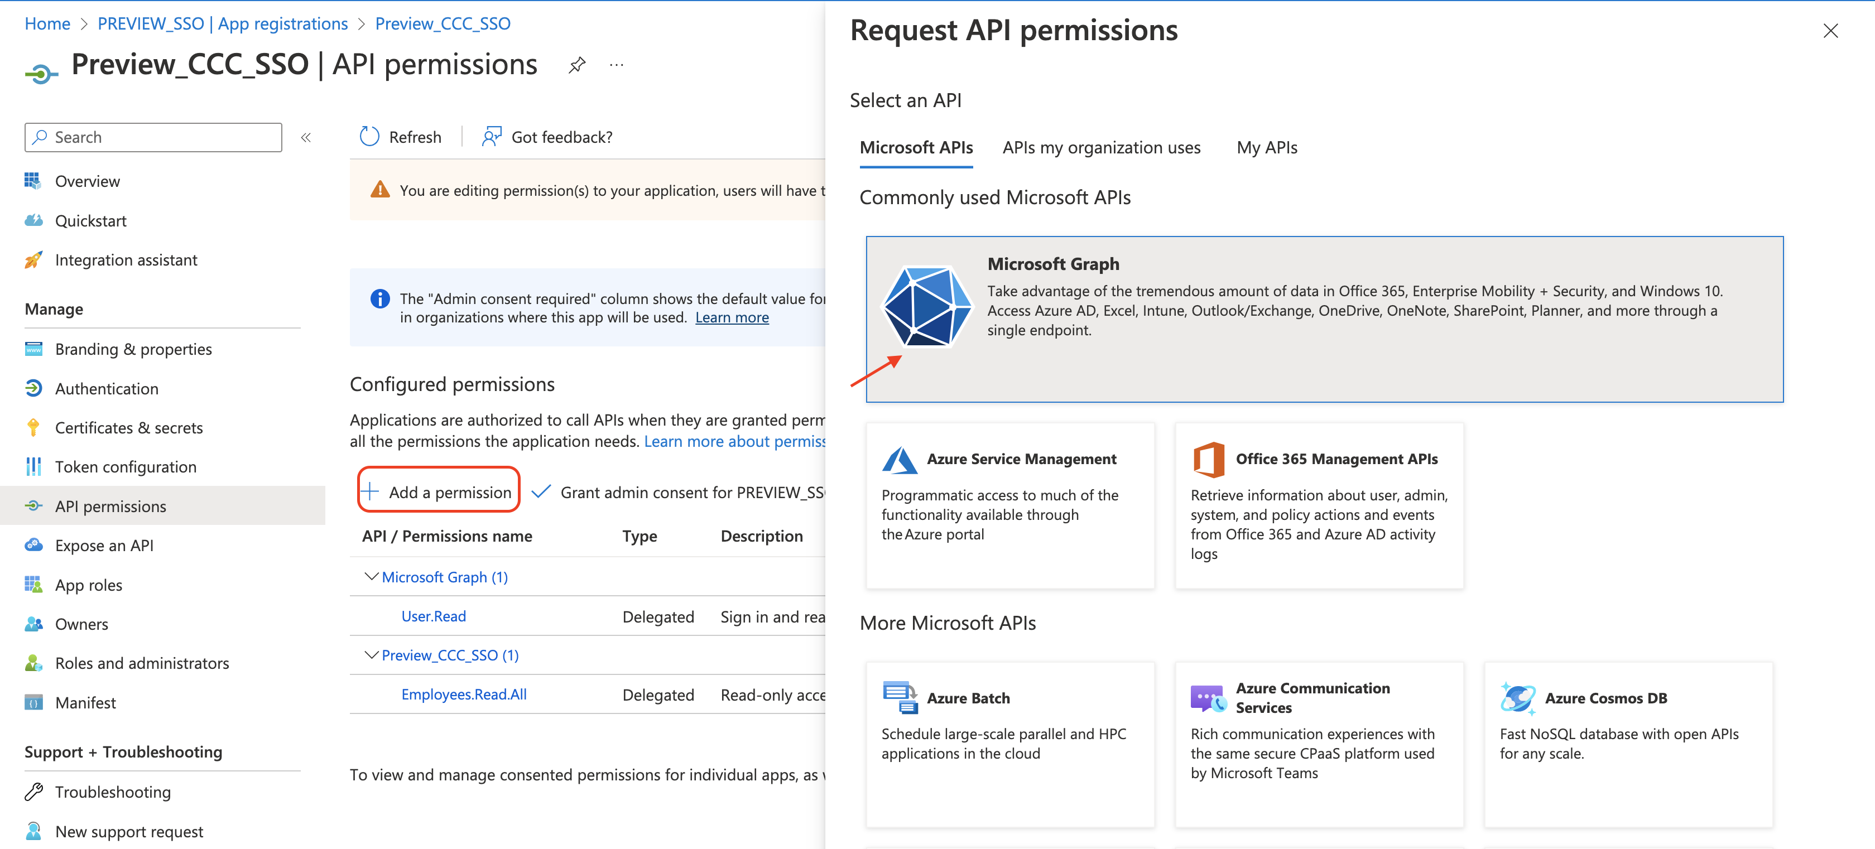Click the Azure Communication Services icon
The image size is (1875, 849).
[1208, 698]
